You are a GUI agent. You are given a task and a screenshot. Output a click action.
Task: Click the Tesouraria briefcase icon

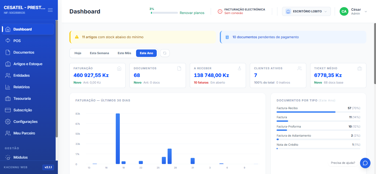pyautogui.click(x=8, y=98)
